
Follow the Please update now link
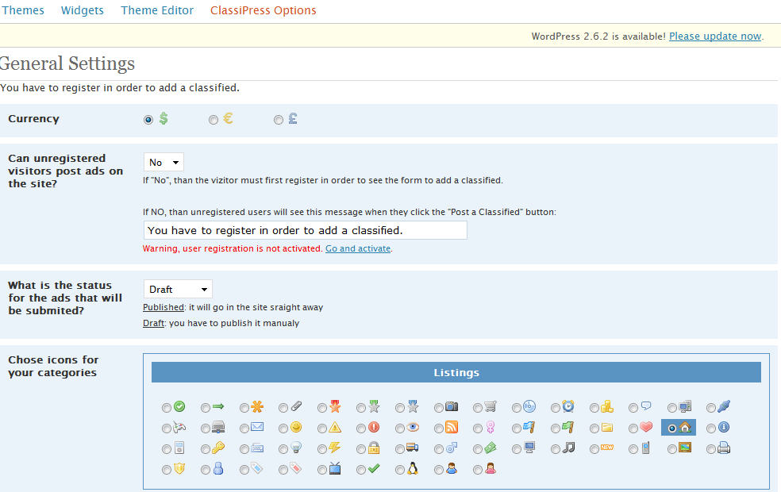[715, 37]
